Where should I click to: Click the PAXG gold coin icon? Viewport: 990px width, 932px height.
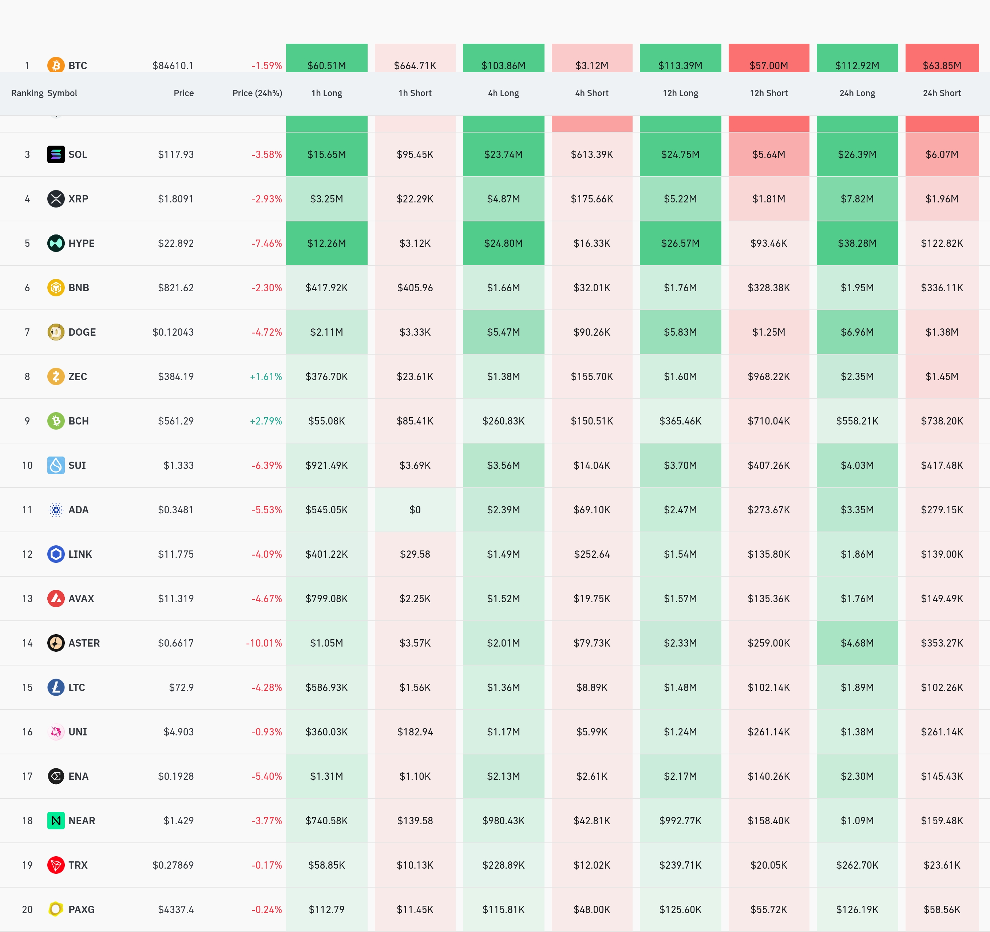[x=56, y=909]
